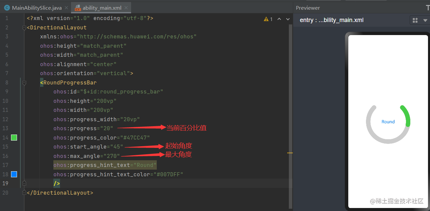Click the ohos:height="match_parent" line
Image resolution: width=430 pixels, height=211 pixels.
83,46
